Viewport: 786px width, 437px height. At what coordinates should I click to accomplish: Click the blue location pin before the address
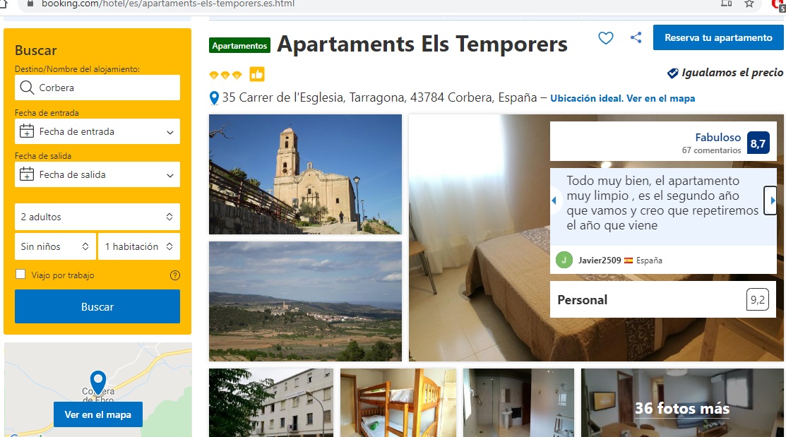(x=214, y=97)
